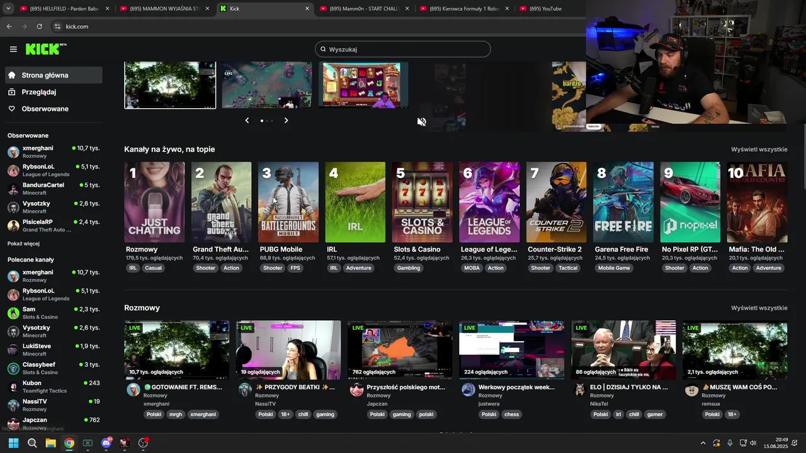Click the Casual tag under Rozmowy

pyautogui.click(x=153, y=268)
